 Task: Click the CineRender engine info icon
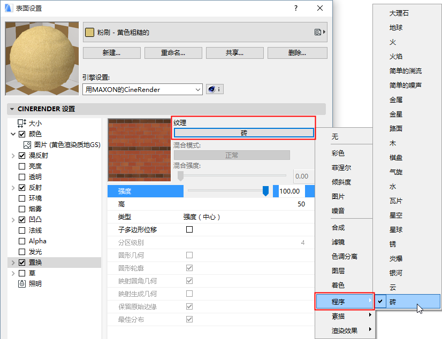point(215,89)
